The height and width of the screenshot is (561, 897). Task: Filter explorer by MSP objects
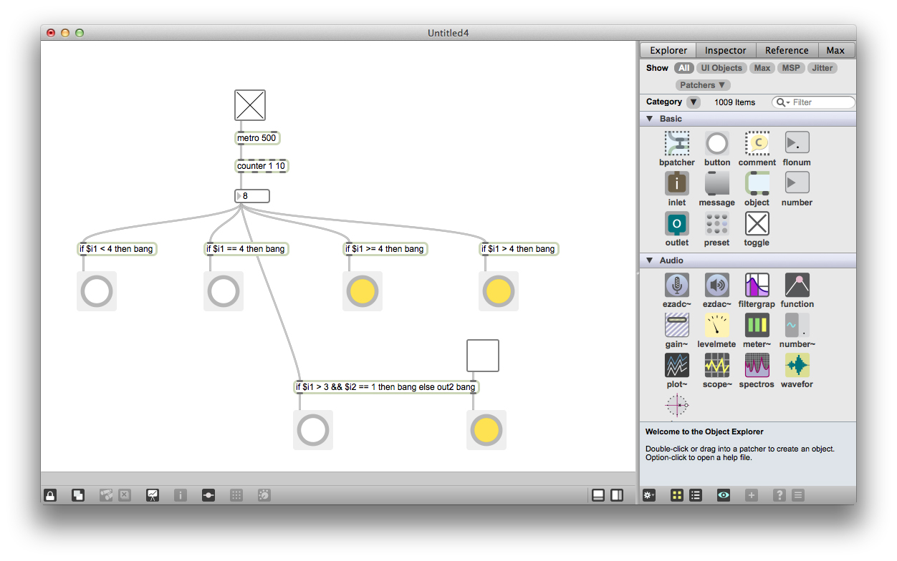click(x=791, y=68)
